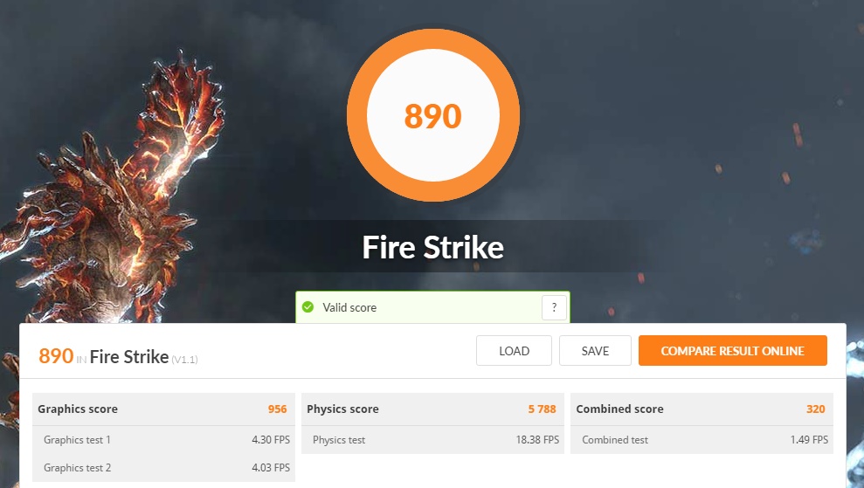Open the question mark help button
Image resolution: width=864 pixels, height=488 pixels.
tap(554, 307)
